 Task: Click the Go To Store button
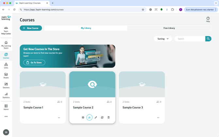click(x=34, y=62)
